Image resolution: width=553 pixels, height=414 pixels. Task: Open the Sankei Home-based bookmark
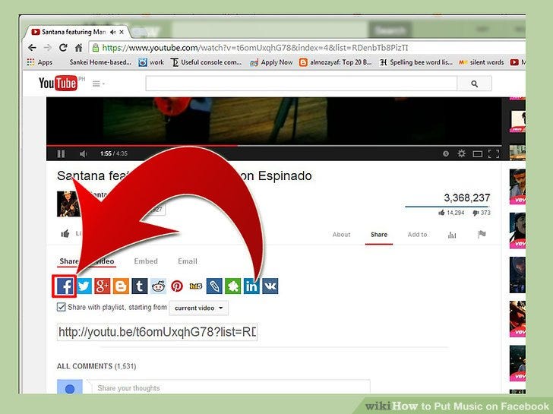tap(100, 62)
